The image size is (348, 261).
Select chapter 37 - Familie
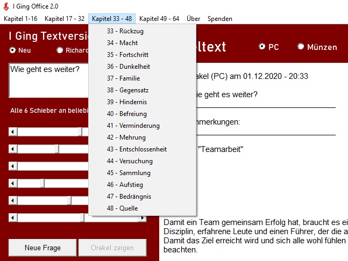point(142,78)
